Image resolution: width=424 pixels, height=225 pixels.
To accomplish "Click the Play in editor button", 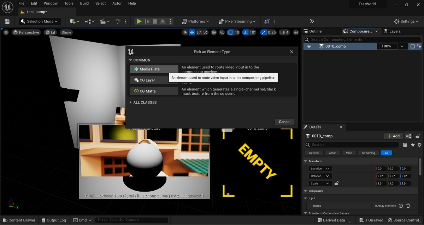I will (139, 21).
